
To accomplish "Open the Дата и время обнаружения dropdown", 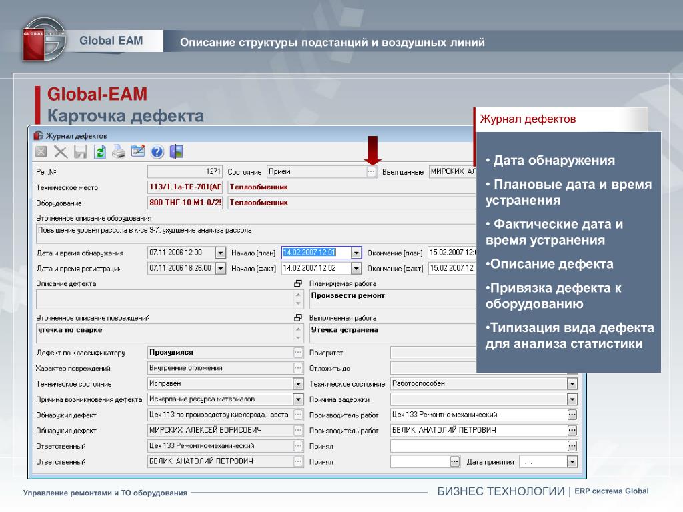I will click(x=220, y=253).
